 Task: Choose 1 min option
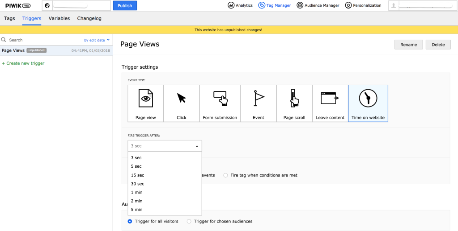[x=165, y=192]
